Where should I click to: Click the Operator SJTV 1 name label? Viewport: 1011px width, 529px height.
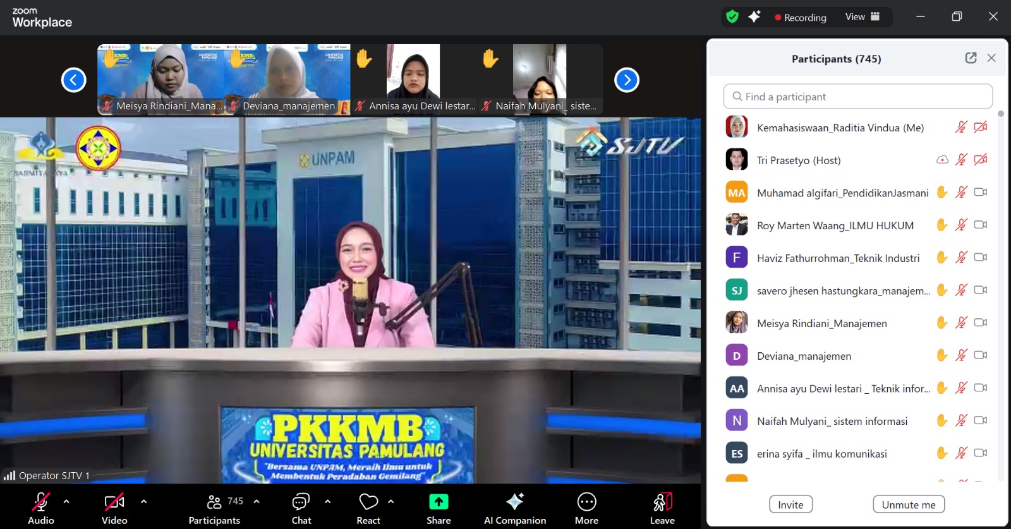point(54,475)
